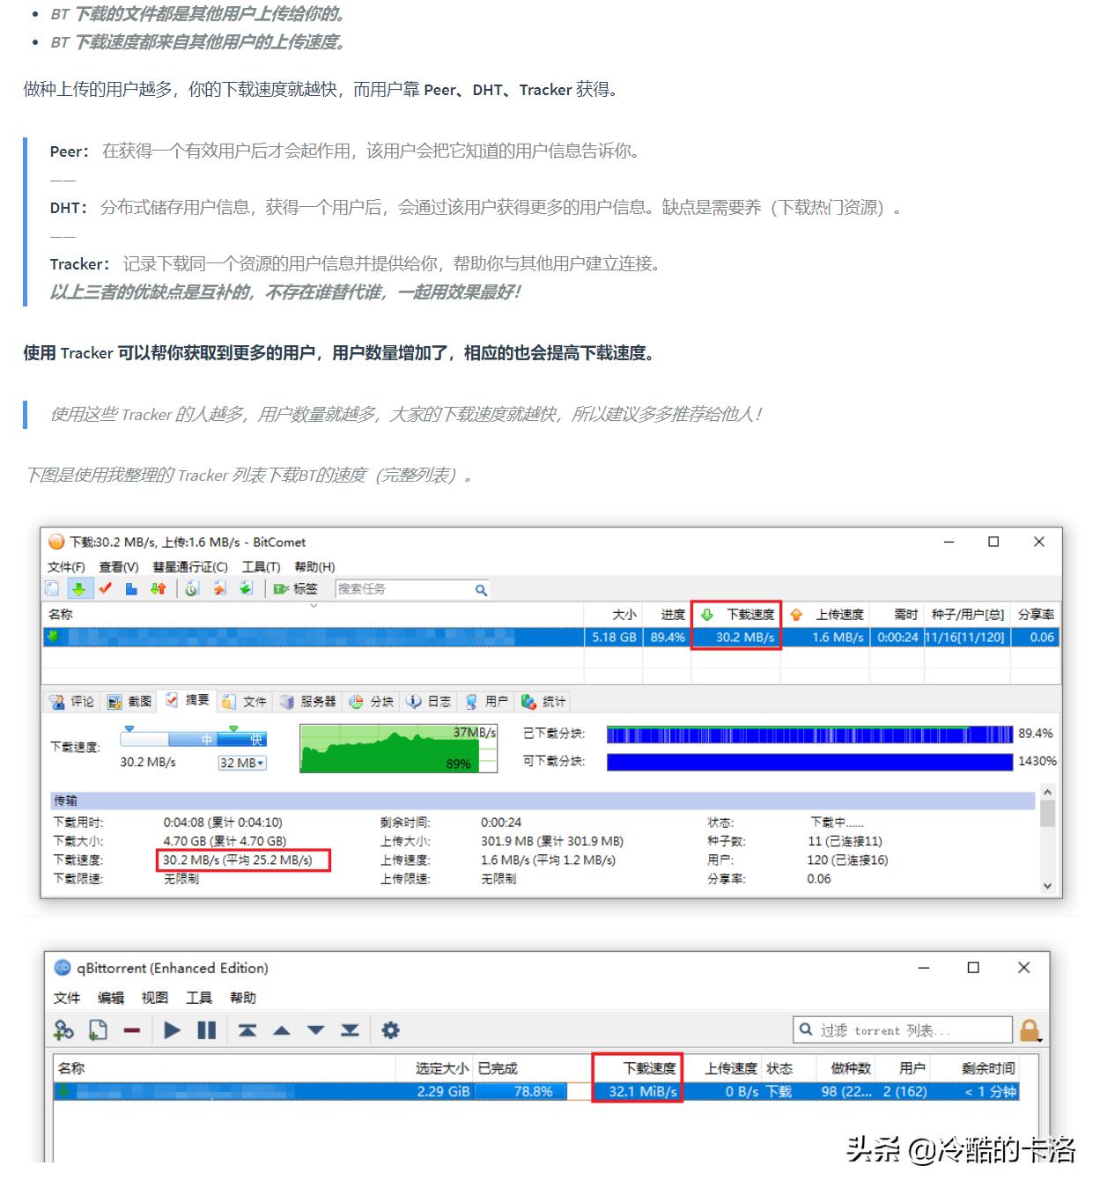Open 视图 menu in qBittorrent
The width and height of the screenshot is (1100, 1188).
coord(155,998)
